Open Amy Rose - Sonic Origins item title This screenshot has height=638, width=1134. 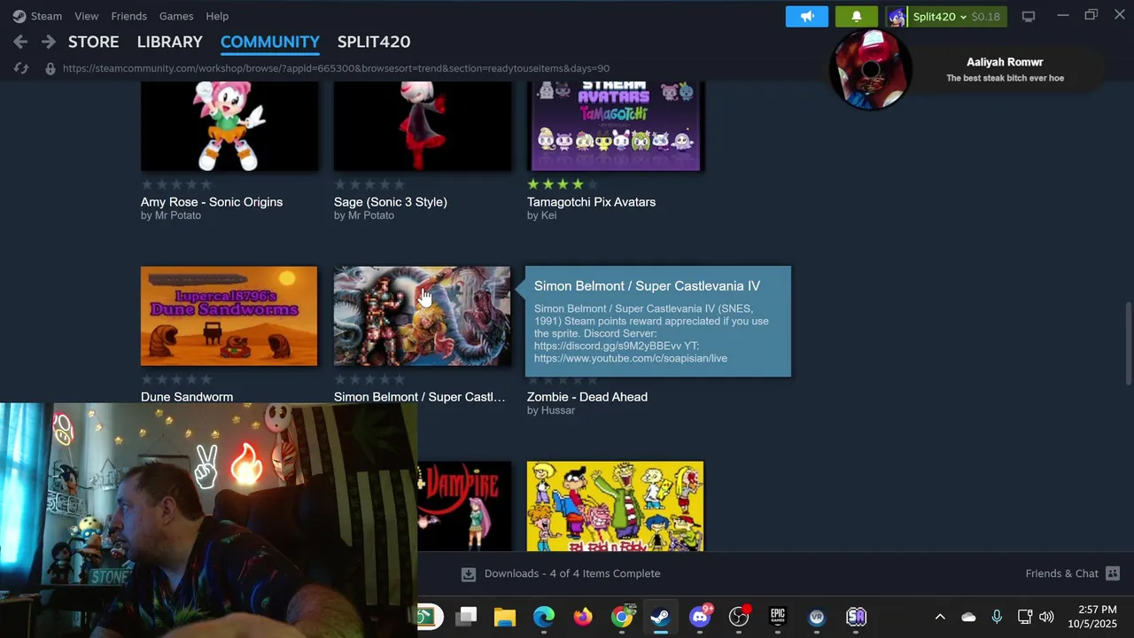click(212, 202)
